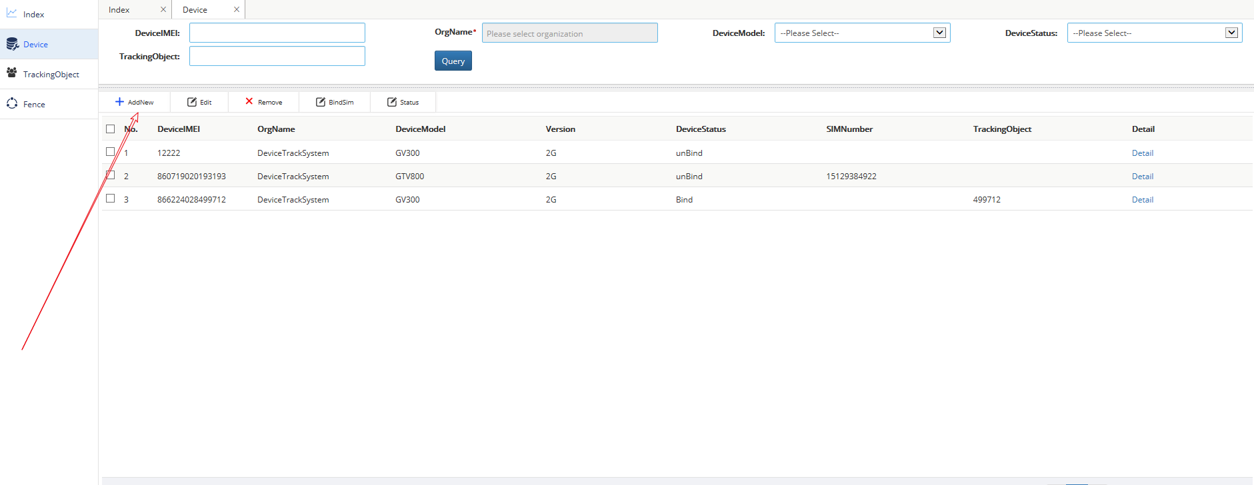Viewport: 1254px width, 485px height.
Task: Close the Device tab
Action: (237, 9)
